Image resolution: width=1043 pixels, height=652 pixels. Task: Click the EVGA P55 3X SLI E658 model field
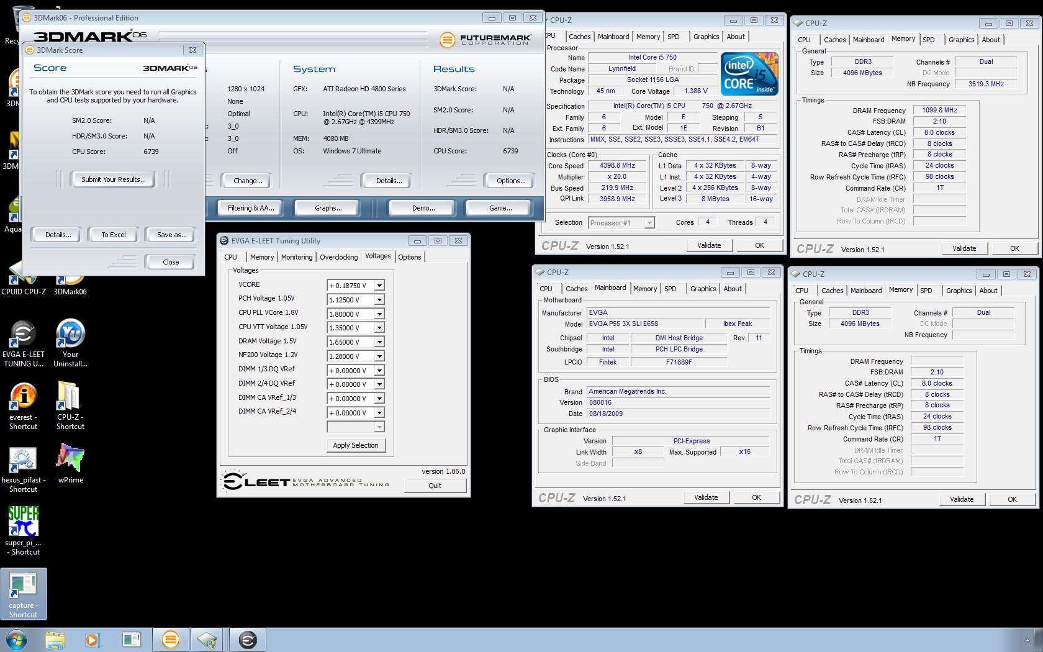645,324
